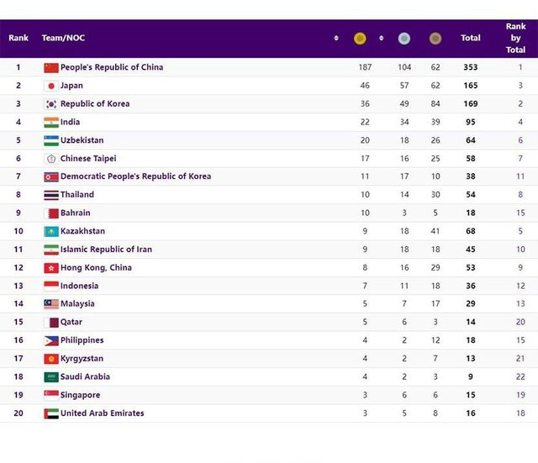Image resolution: width=538 pixels, height=463 pixels.
Task: Click the Saudi Arabia flag icon
Action: (50, 376)
